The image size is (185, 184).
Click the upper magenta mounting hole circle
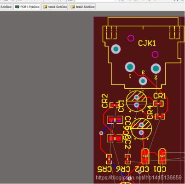(131, 38)
